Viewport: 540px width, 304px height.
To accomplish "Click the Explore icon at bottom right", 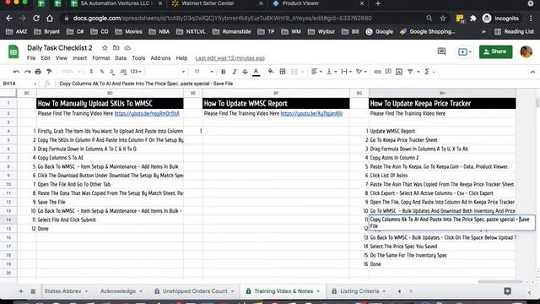I will (x=507, y=291).
